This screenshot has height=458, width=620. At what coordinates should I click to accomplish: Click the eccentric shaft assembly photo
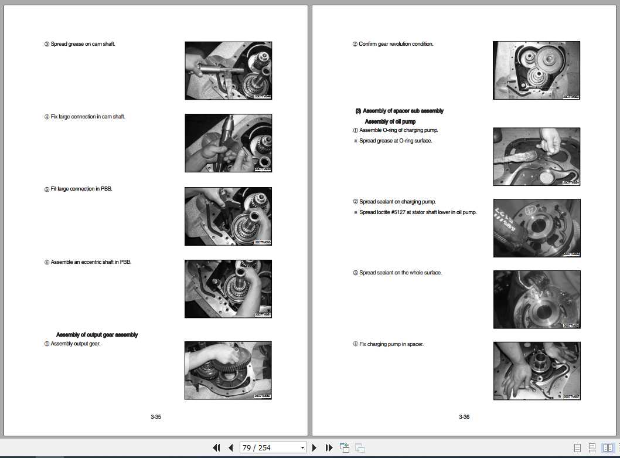click(228, 289)
